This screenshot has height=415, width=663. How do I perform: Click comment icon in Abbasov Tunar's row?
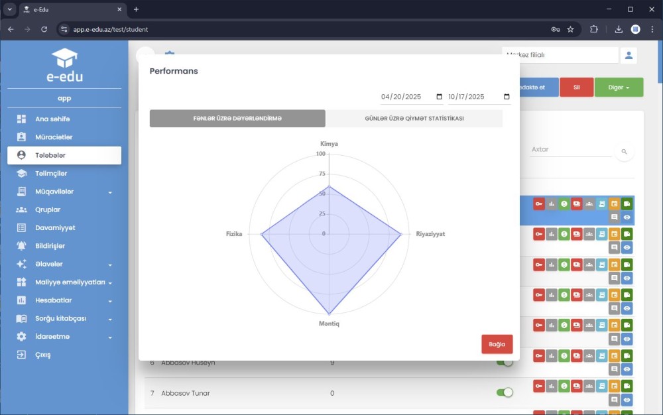[x=614, y=400]
